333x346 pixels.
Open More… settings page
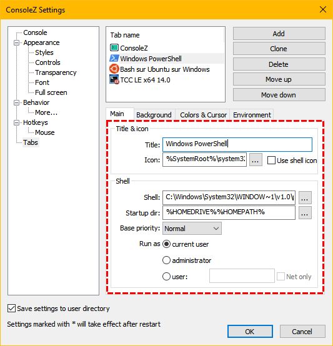coord(46,112)
